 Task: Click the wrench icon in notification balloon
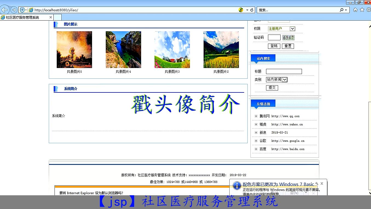click(317, 183)
